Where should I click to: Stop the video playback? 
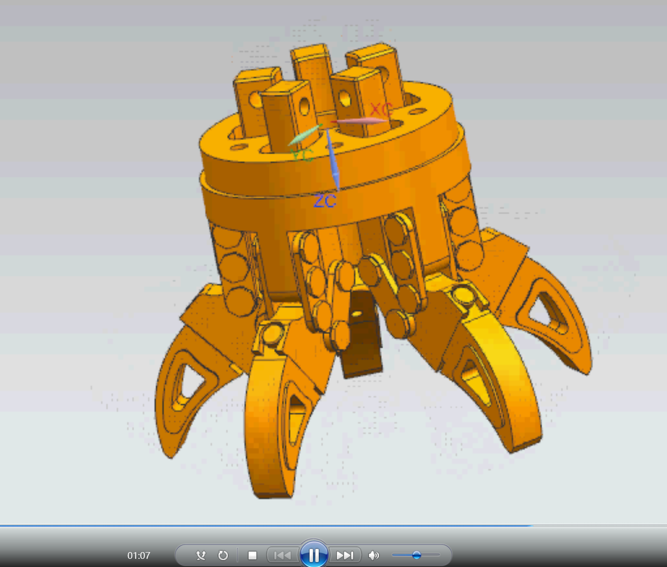(x=252, y=555)
